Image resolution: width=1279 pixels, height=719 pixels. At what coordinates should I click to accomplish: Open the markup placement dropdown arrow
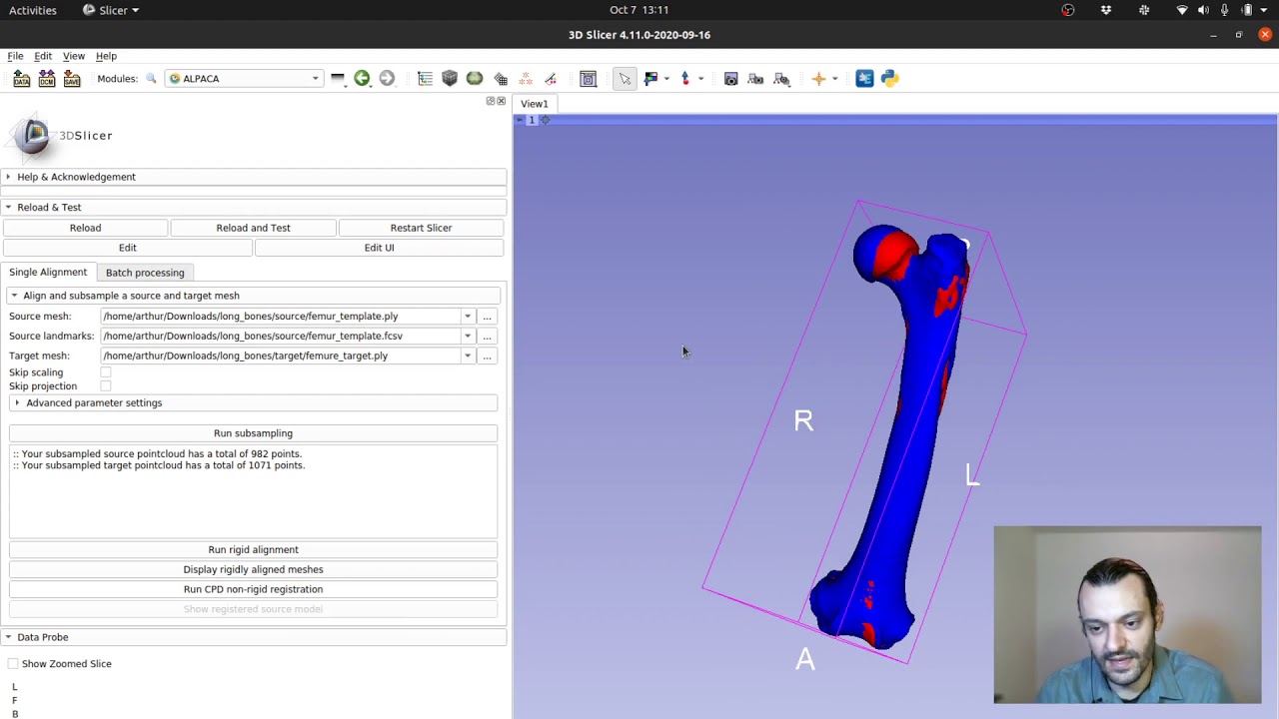[x=700, y=78]
